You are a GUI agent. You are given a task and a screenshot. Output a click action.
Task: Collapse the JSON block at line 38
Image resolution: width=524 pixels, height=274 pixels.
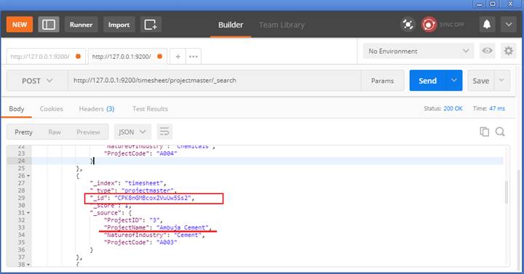pyautogui.click(x=28, y=265)
